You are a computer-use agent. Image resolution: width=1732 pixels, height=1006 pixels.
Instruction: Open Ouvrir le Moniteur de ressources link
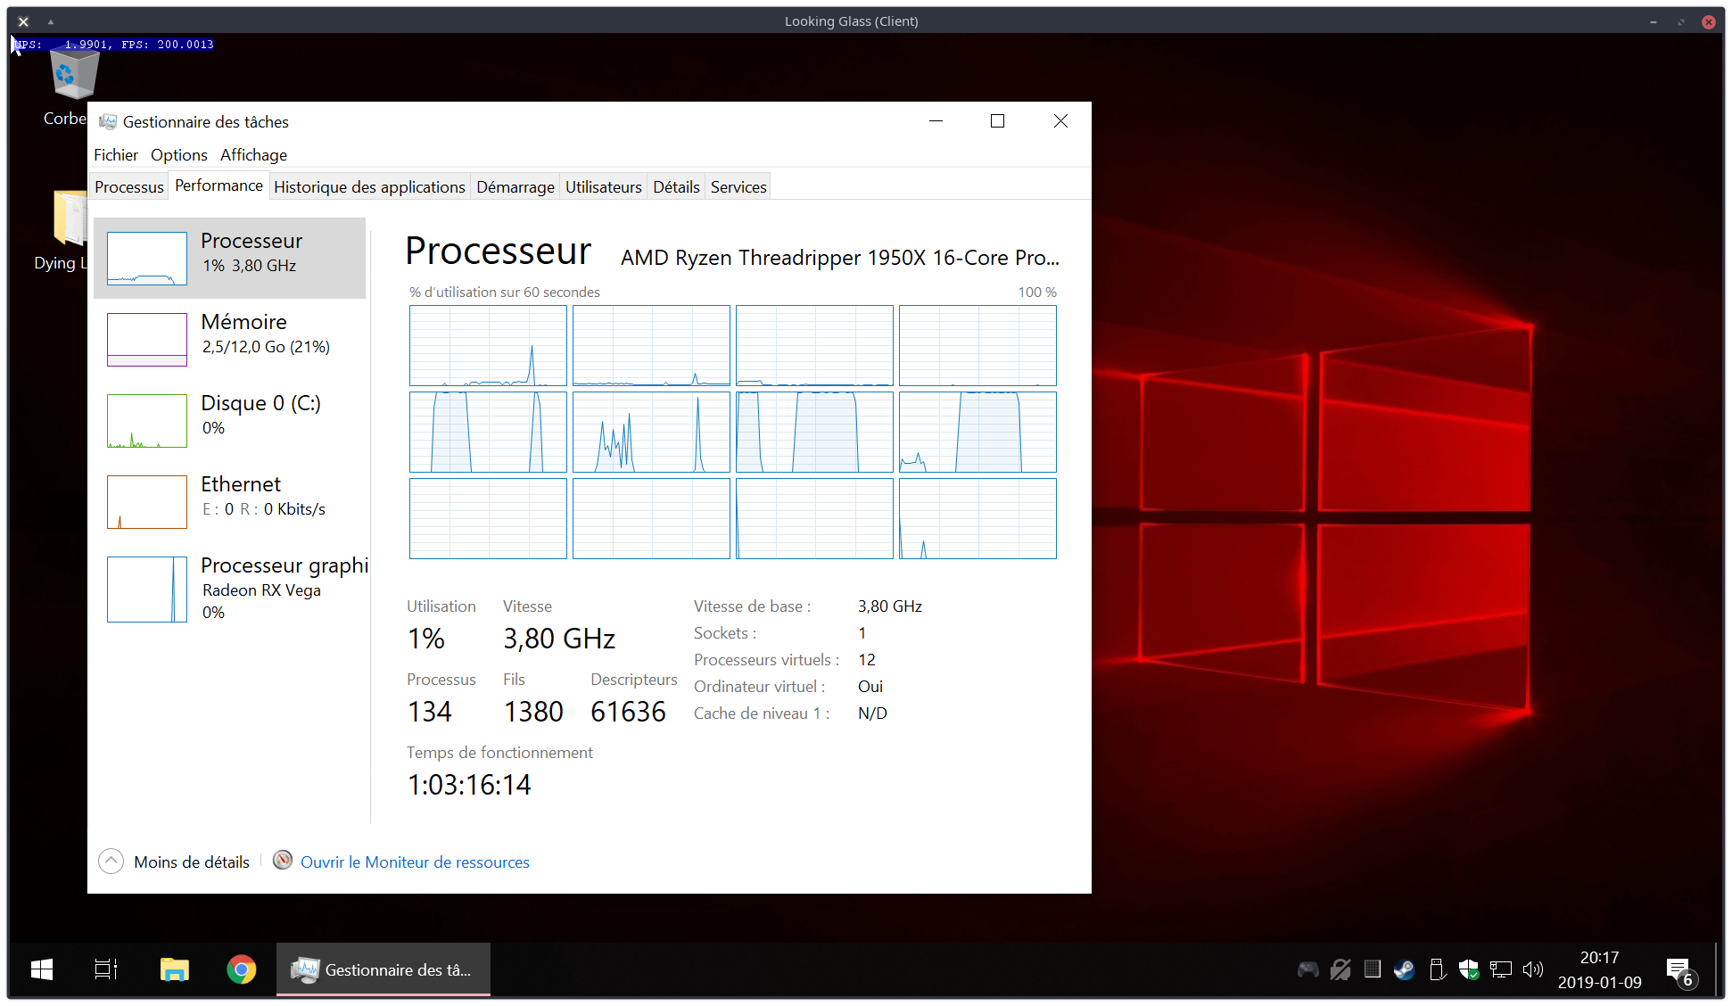[415, 862]
